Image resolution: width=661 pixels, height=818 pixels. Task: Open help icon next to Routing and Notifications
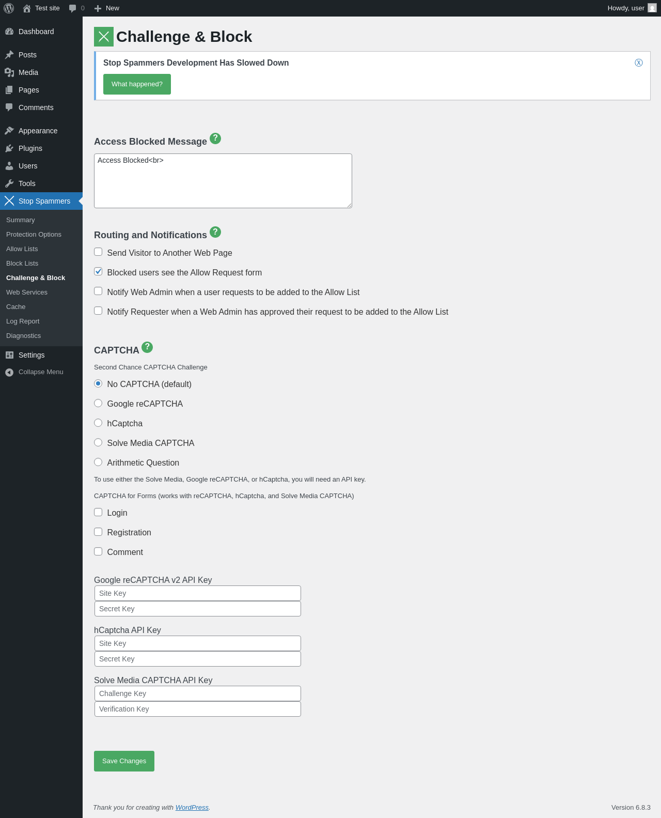tap(215, 232)
